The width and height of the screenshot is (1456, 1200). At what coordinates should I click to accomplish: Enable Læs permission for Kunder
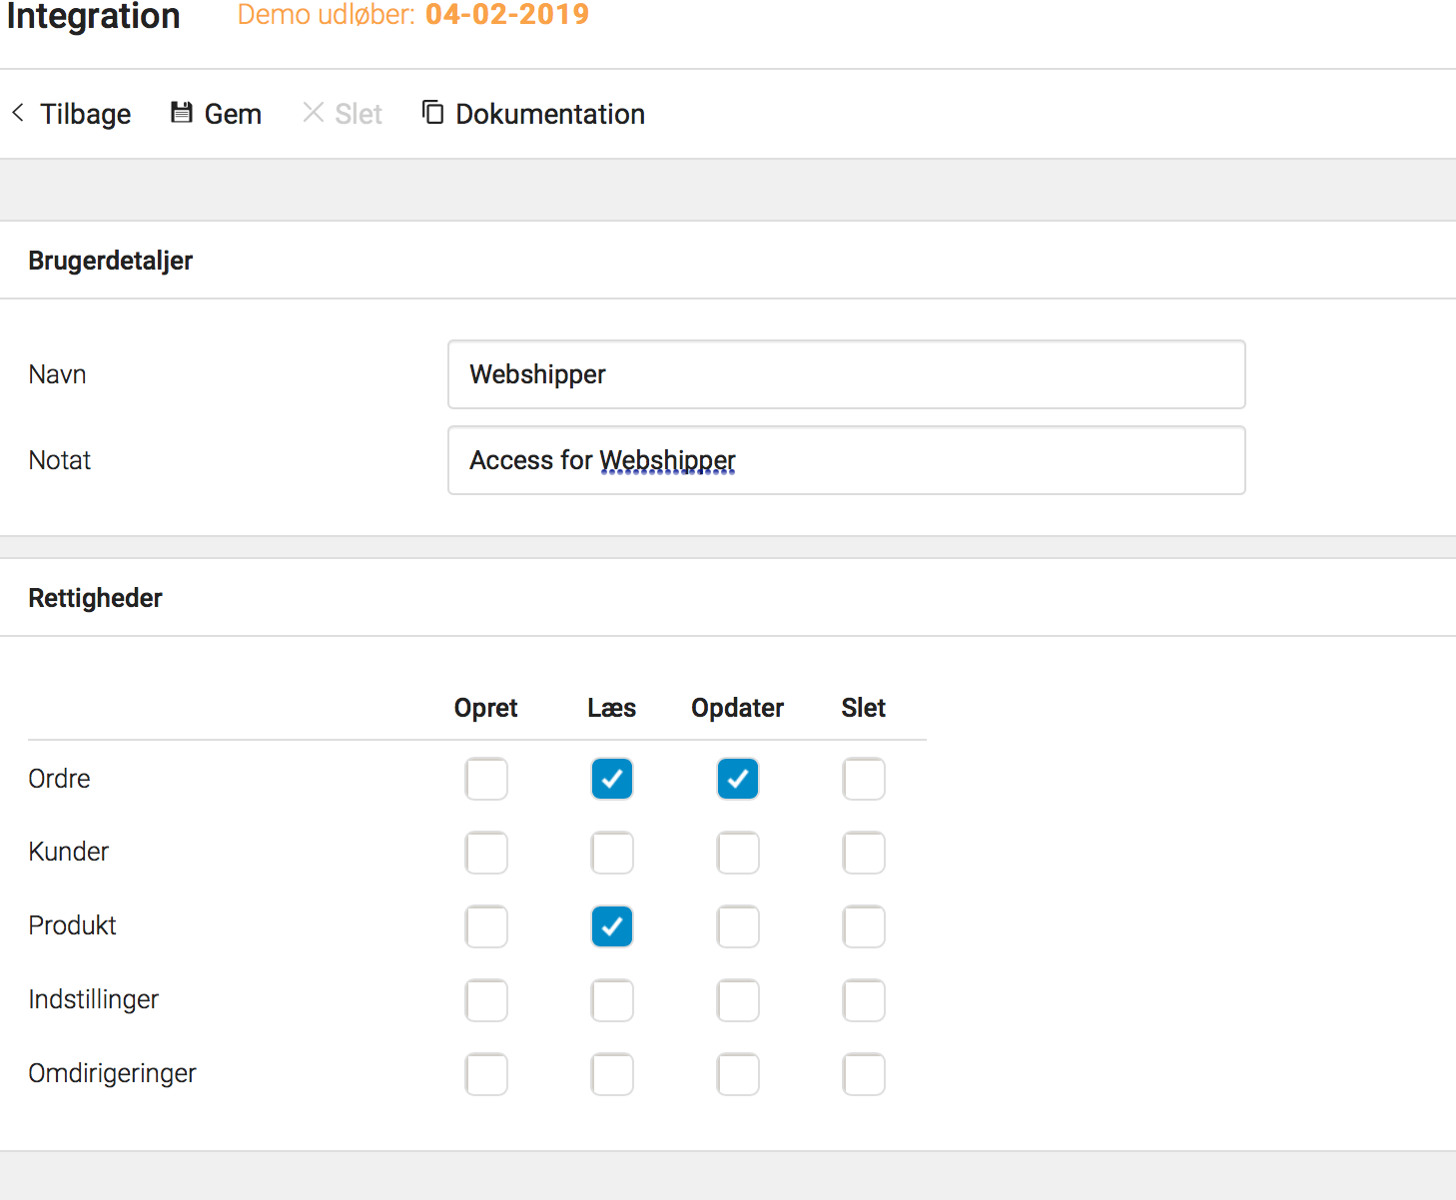(x=612, y=853)
